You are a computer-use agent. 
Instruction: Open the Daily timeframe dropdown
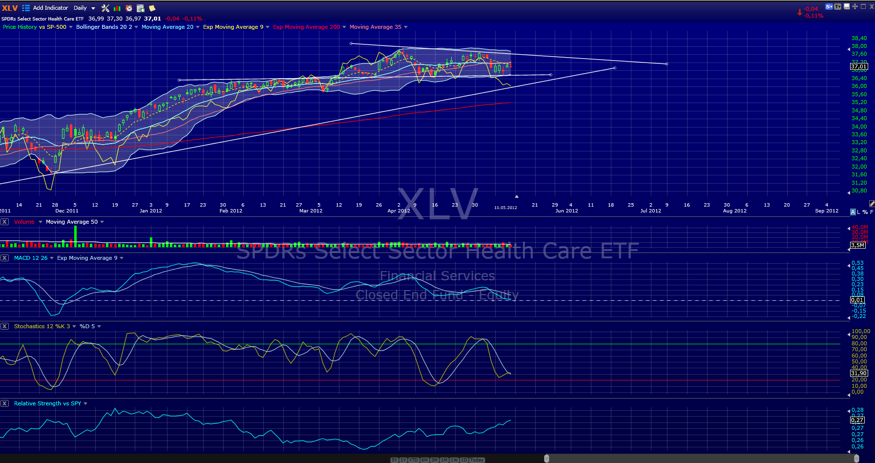point(84,8)
